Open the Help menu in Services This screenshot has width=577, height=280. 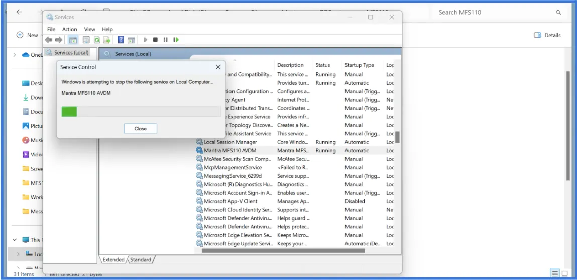(107, 29)
